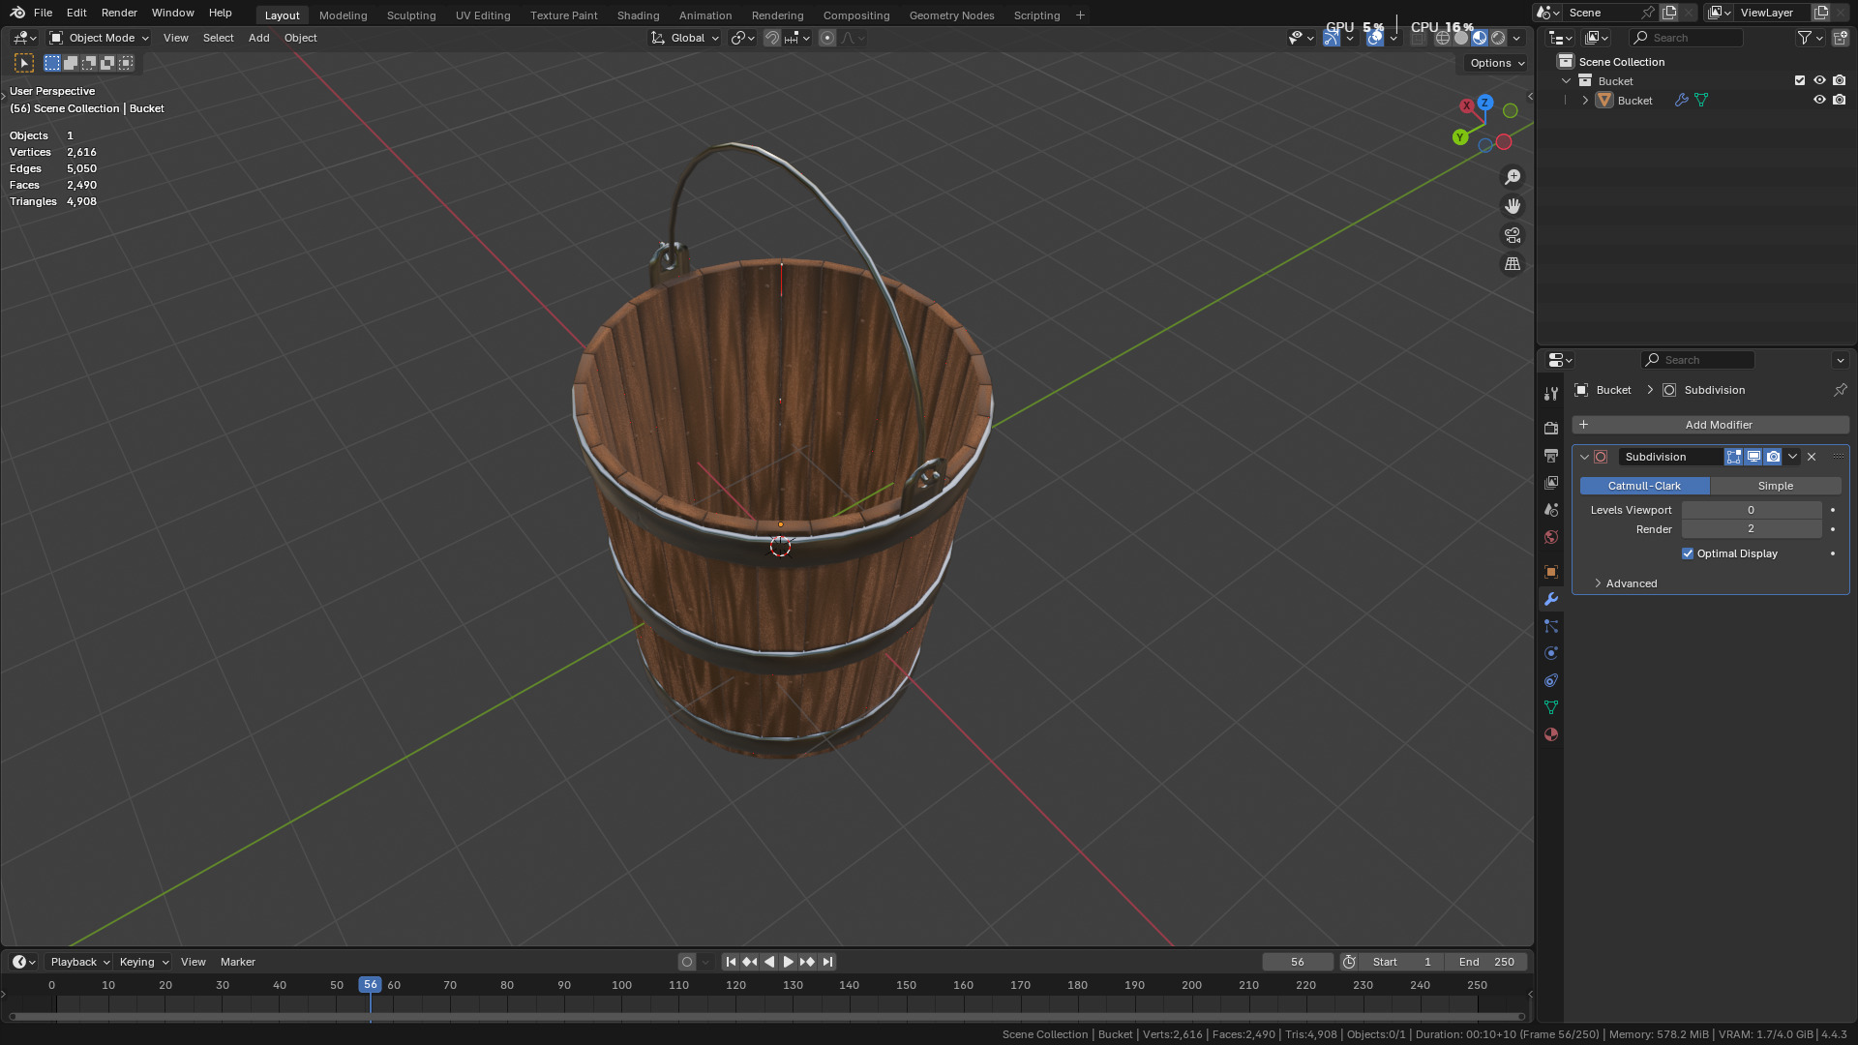This screenshot has width=1858, height=1045.
Task: Switch perspective/orthographic with the grid icon
Action: (1513, 264)
